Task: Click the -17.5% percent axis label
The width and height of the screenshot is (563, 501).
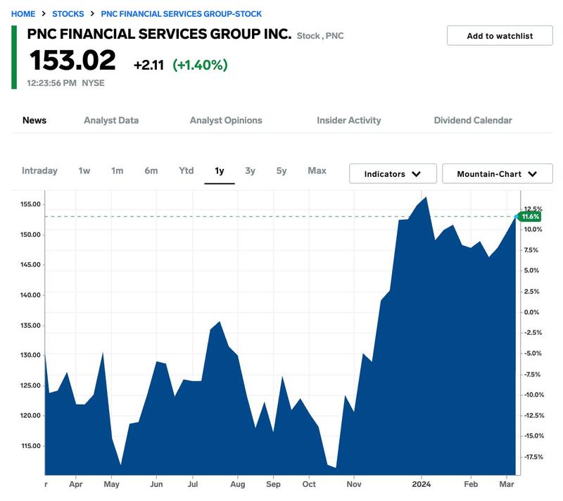Action: (533, 457)
